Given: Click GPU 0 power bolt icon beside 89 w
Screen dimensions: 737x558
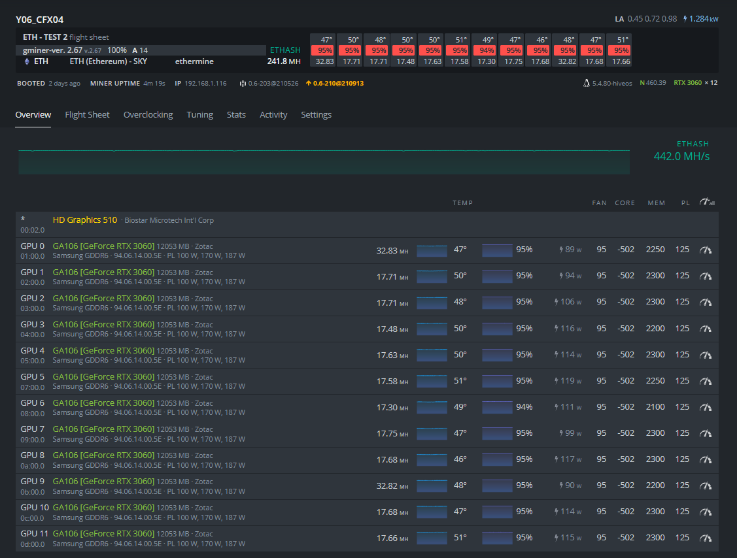Looking at the screenshot, I should (561, 250).
